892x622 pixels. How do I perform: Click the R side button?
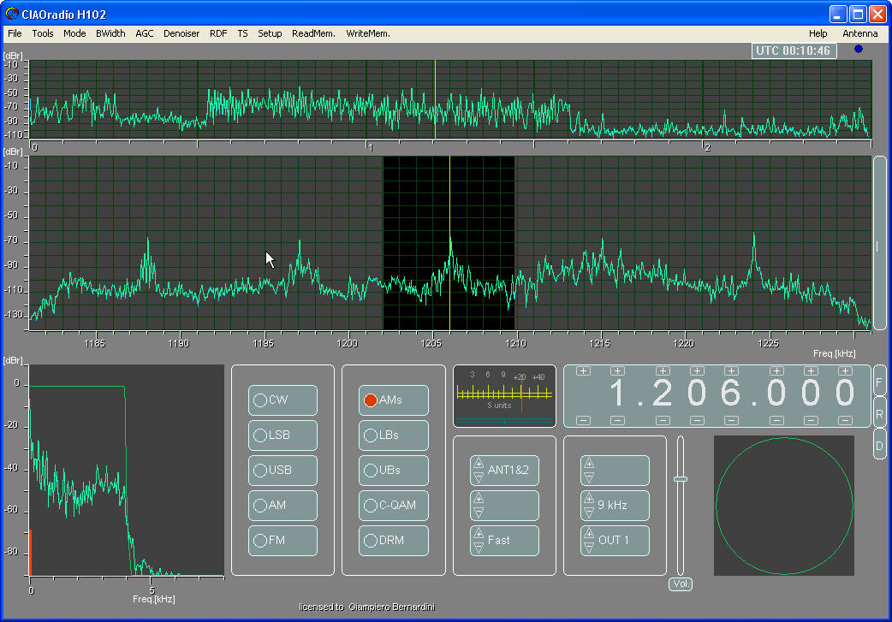pos(879,413)
